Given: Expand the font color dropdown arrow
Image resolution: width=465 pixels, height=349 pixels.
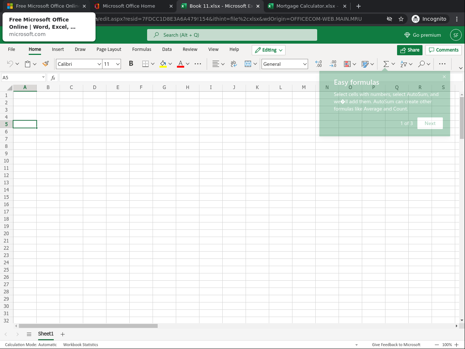Looking at the screenshot, I should click(187, 64).
